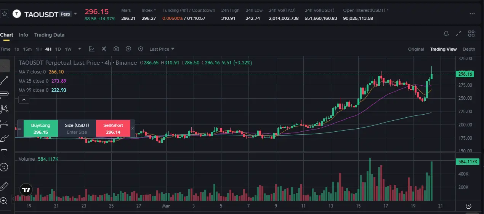Open the TAOUSDT Perp pair dropdown arrow

click(75, 14)
